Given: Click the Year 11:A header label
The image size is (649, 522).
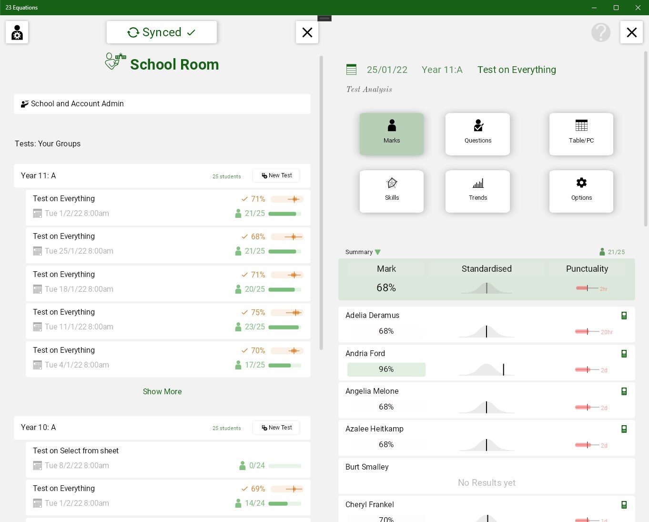Looking at the screenshot, I should click(x=442, y=70).
